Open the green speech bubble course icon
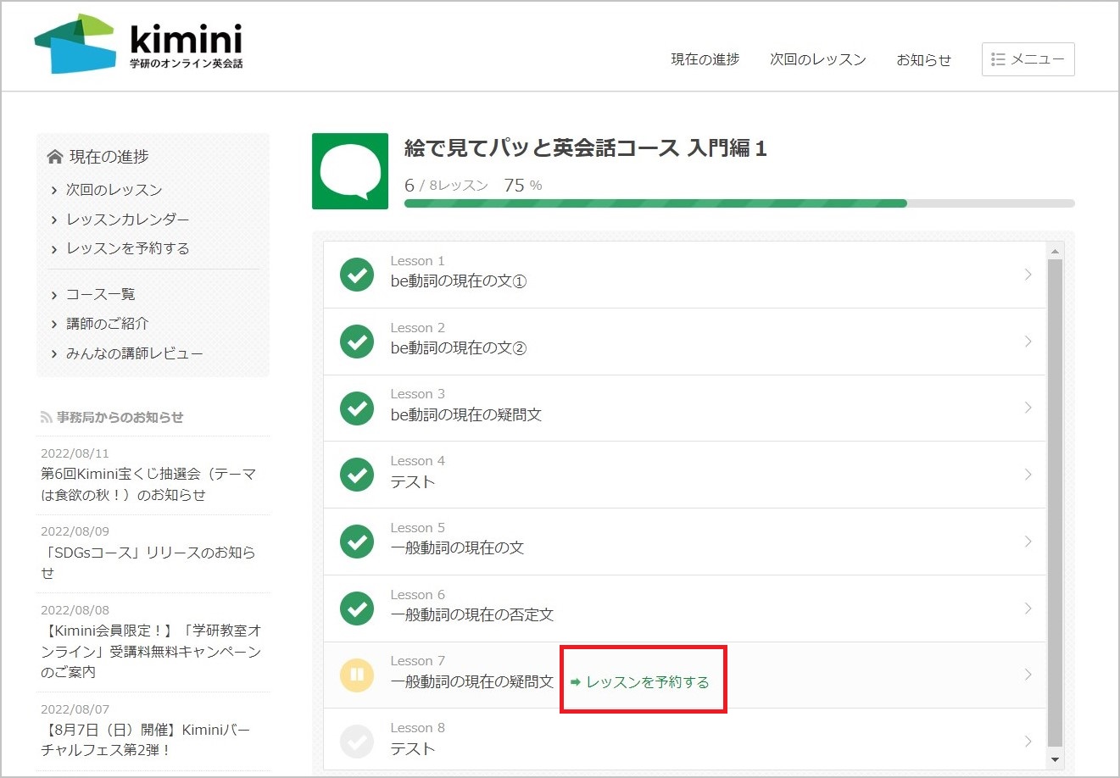1120x778 pixels. [349, 170]
